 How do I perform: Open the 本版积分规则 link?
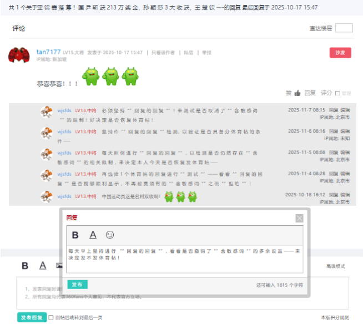click(335, 317)
